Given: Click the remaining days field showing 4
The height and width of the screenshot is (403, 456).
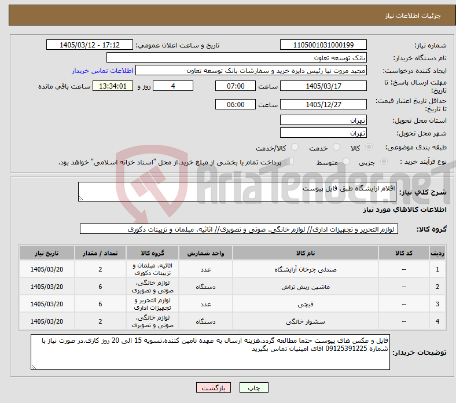Looking at the screenshot, I should click(x=173, y=86).
